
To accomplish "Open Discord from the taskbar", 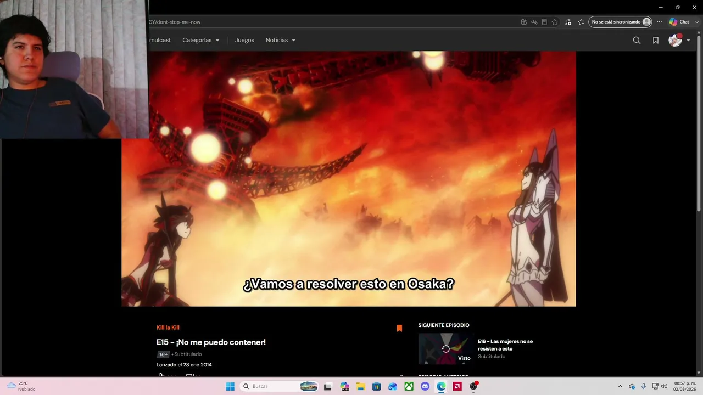I will 425,386.
